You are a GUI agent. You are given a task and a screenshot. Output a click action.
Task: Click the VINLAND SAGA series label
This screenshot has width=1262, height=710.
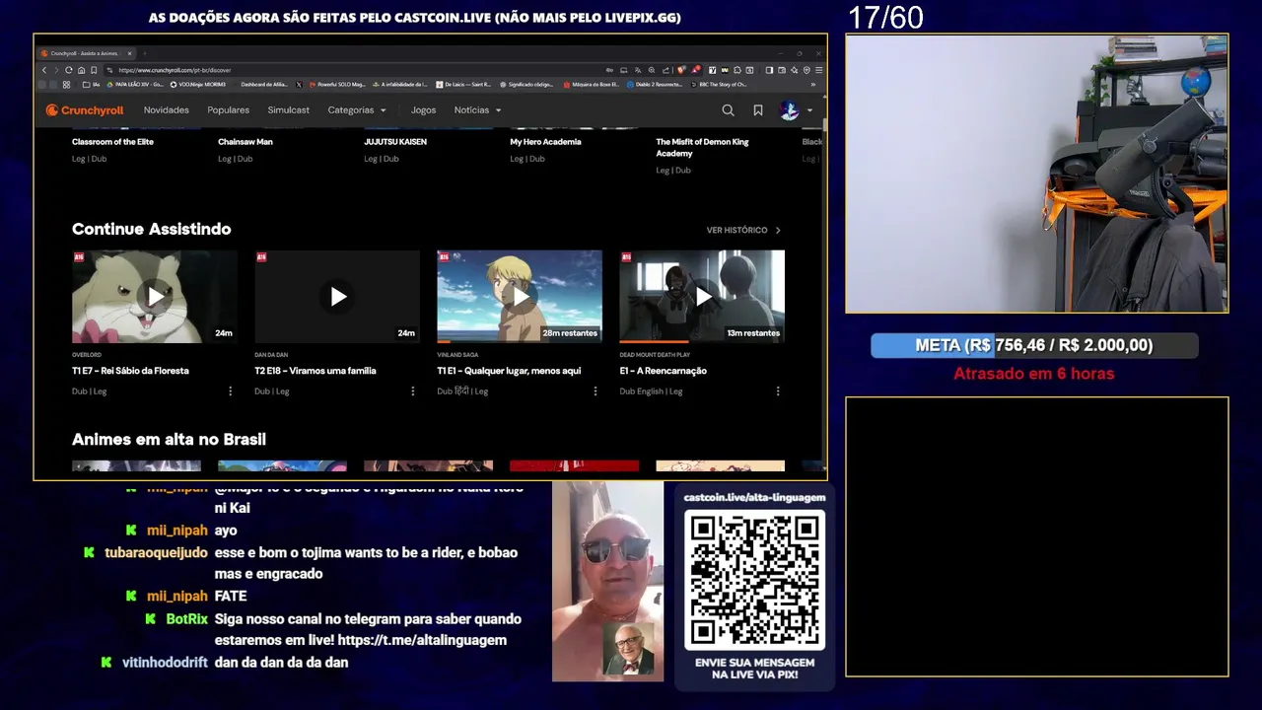point(457,355)
